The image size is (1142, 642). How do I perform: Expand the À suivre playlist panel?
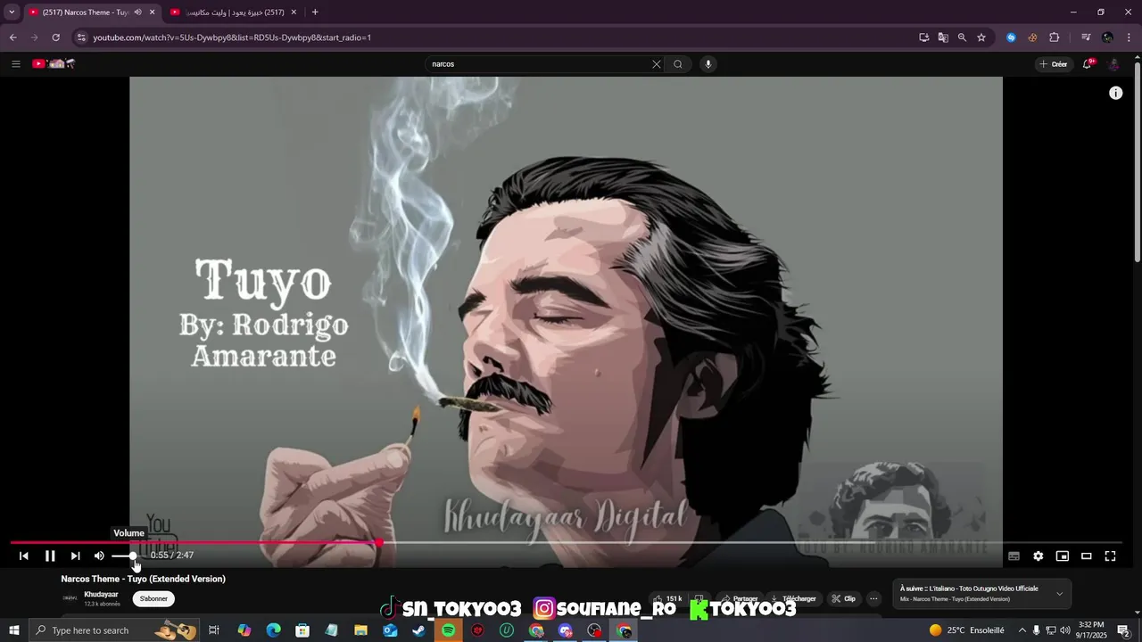(1059, 594)
